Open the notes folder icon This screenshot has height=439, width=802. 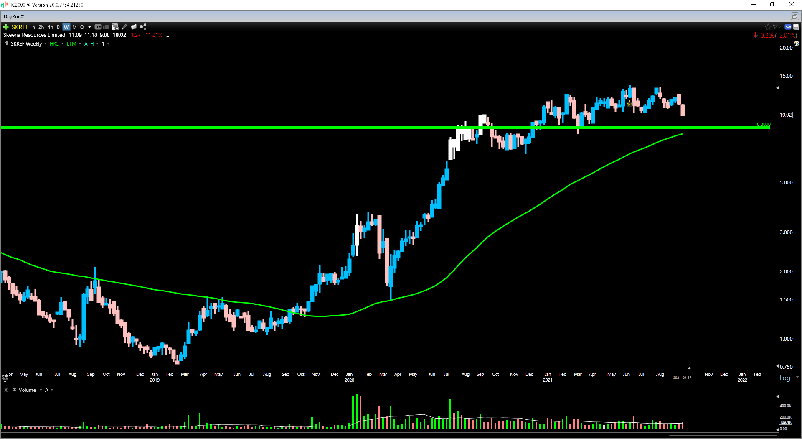pyautogui.click(x=134, y=27)
